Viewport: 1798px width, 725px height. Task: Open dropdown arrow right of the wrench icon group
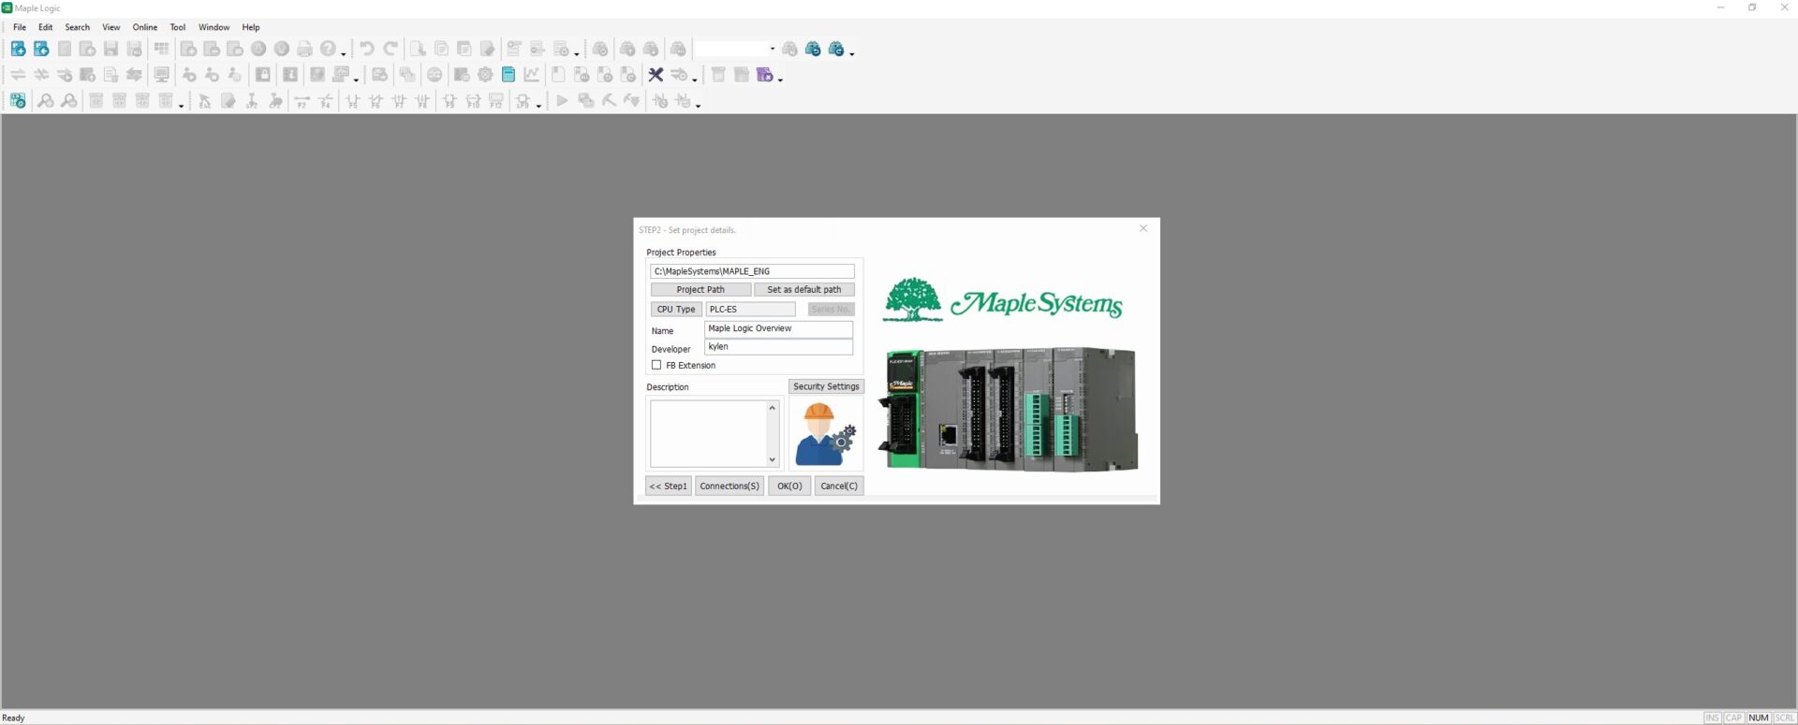(694, 79)
